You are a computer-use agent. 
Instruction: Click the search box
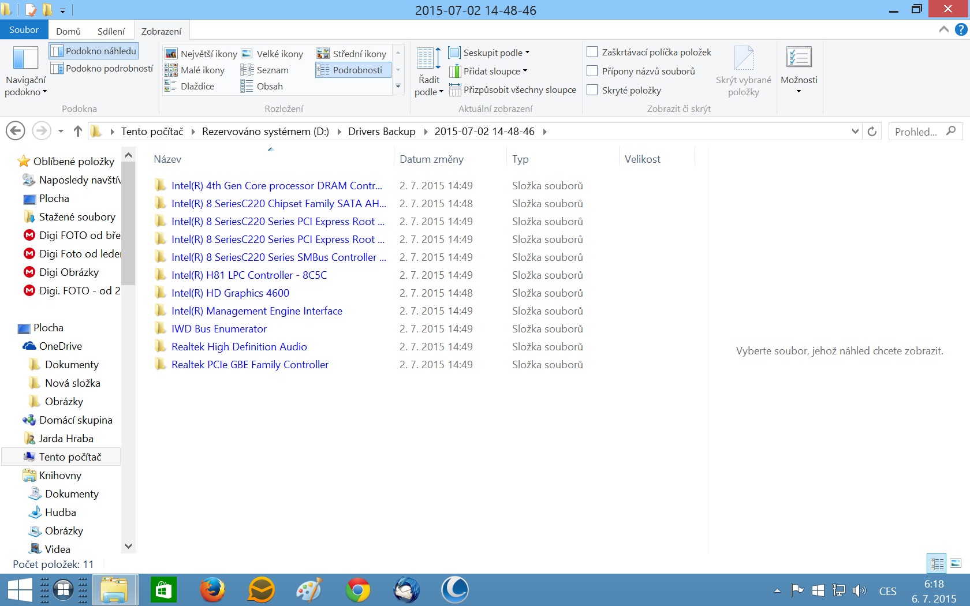[x=926, y=132]
